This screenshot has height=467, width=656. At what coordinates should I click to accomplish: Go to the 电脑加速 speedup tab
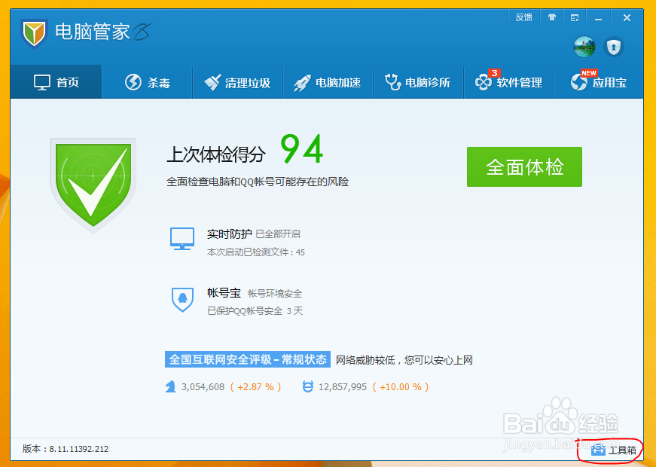(328, 82)
